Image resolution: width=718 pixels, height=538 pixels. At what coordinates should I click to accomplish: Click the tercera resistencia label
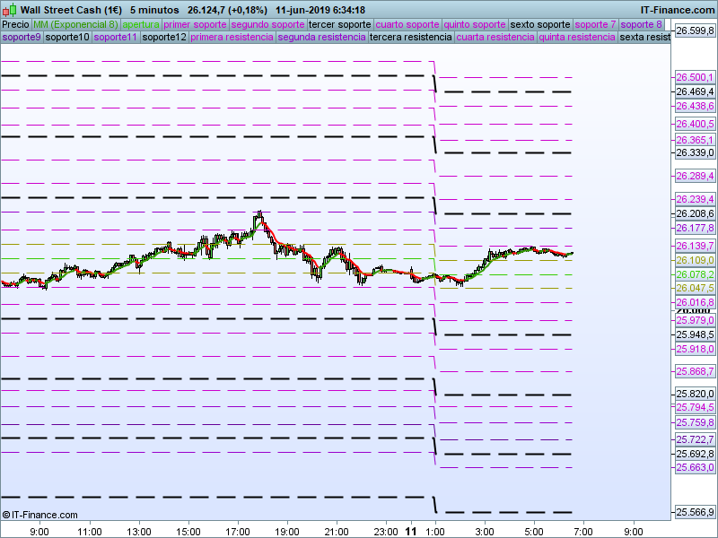[411, 37]
